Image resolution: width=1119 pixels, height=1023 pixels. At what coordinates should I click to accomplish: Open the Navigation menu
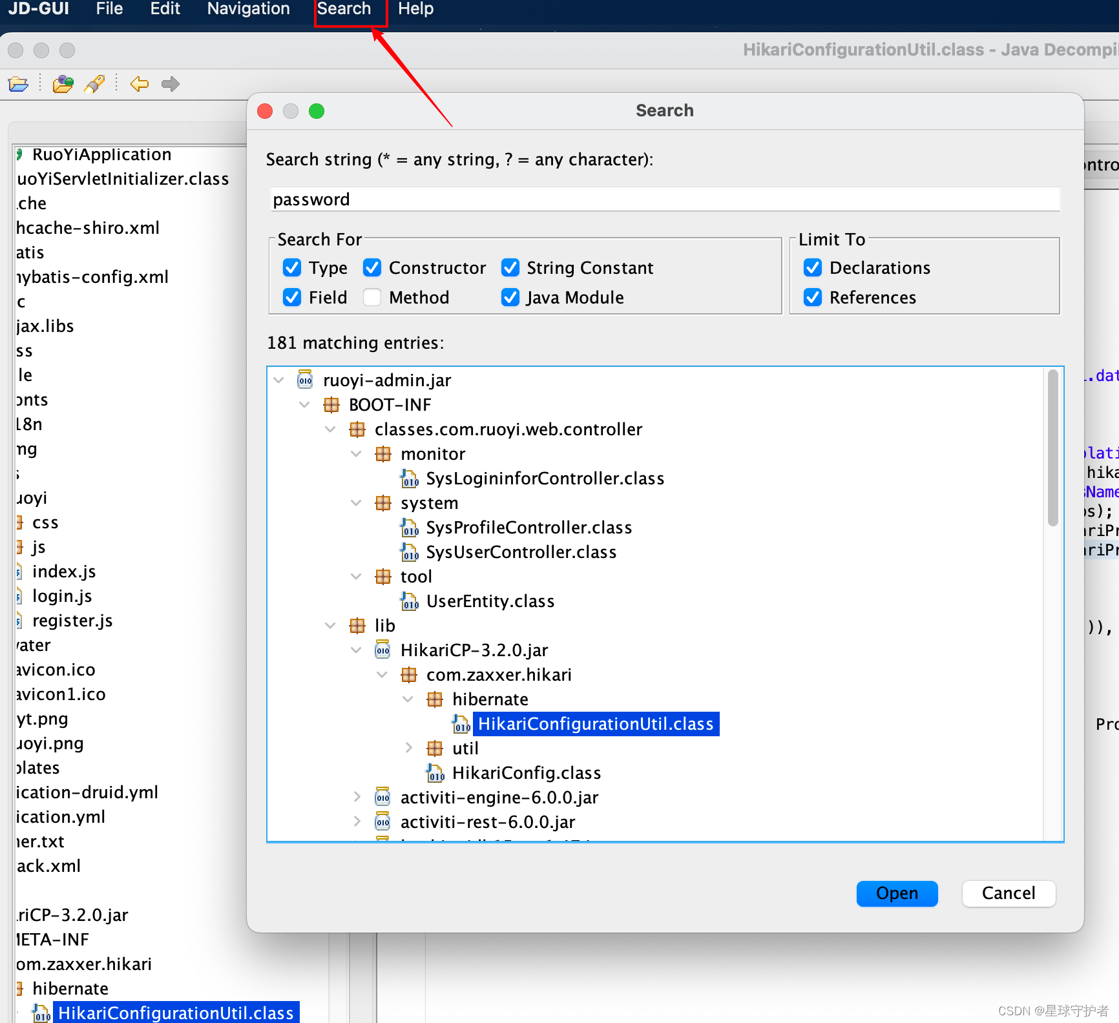(249, 9)
